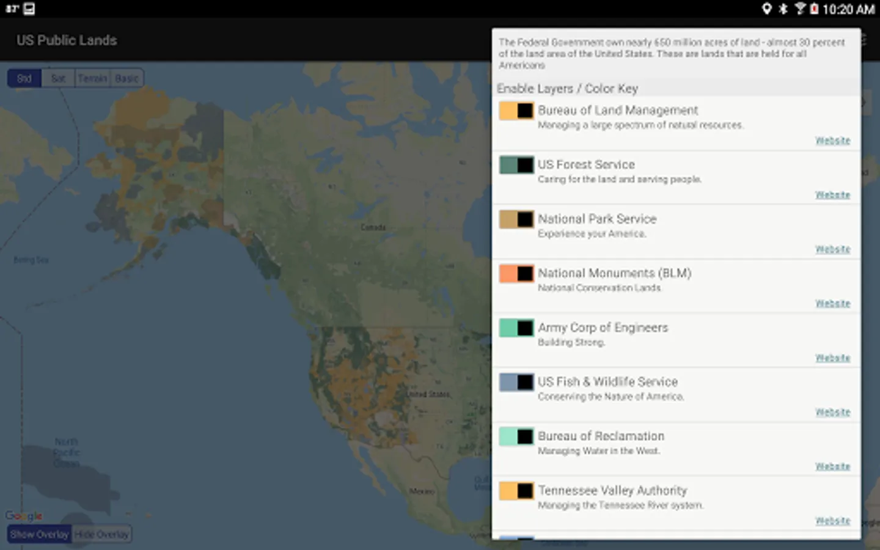Click 'Bureau of Land Management' title text

pos(618,111)
